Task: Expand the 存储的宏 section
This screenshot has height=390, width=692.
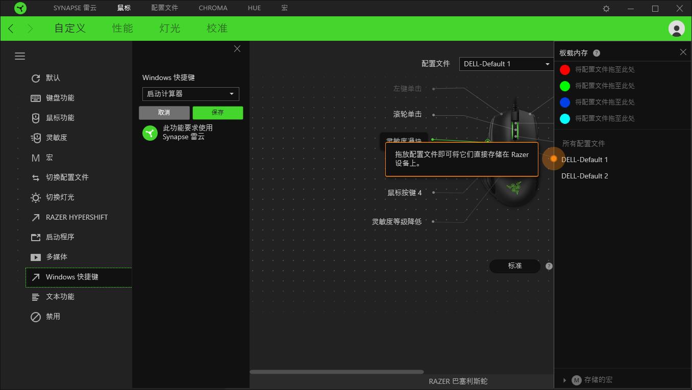Action: pos(565,380)
